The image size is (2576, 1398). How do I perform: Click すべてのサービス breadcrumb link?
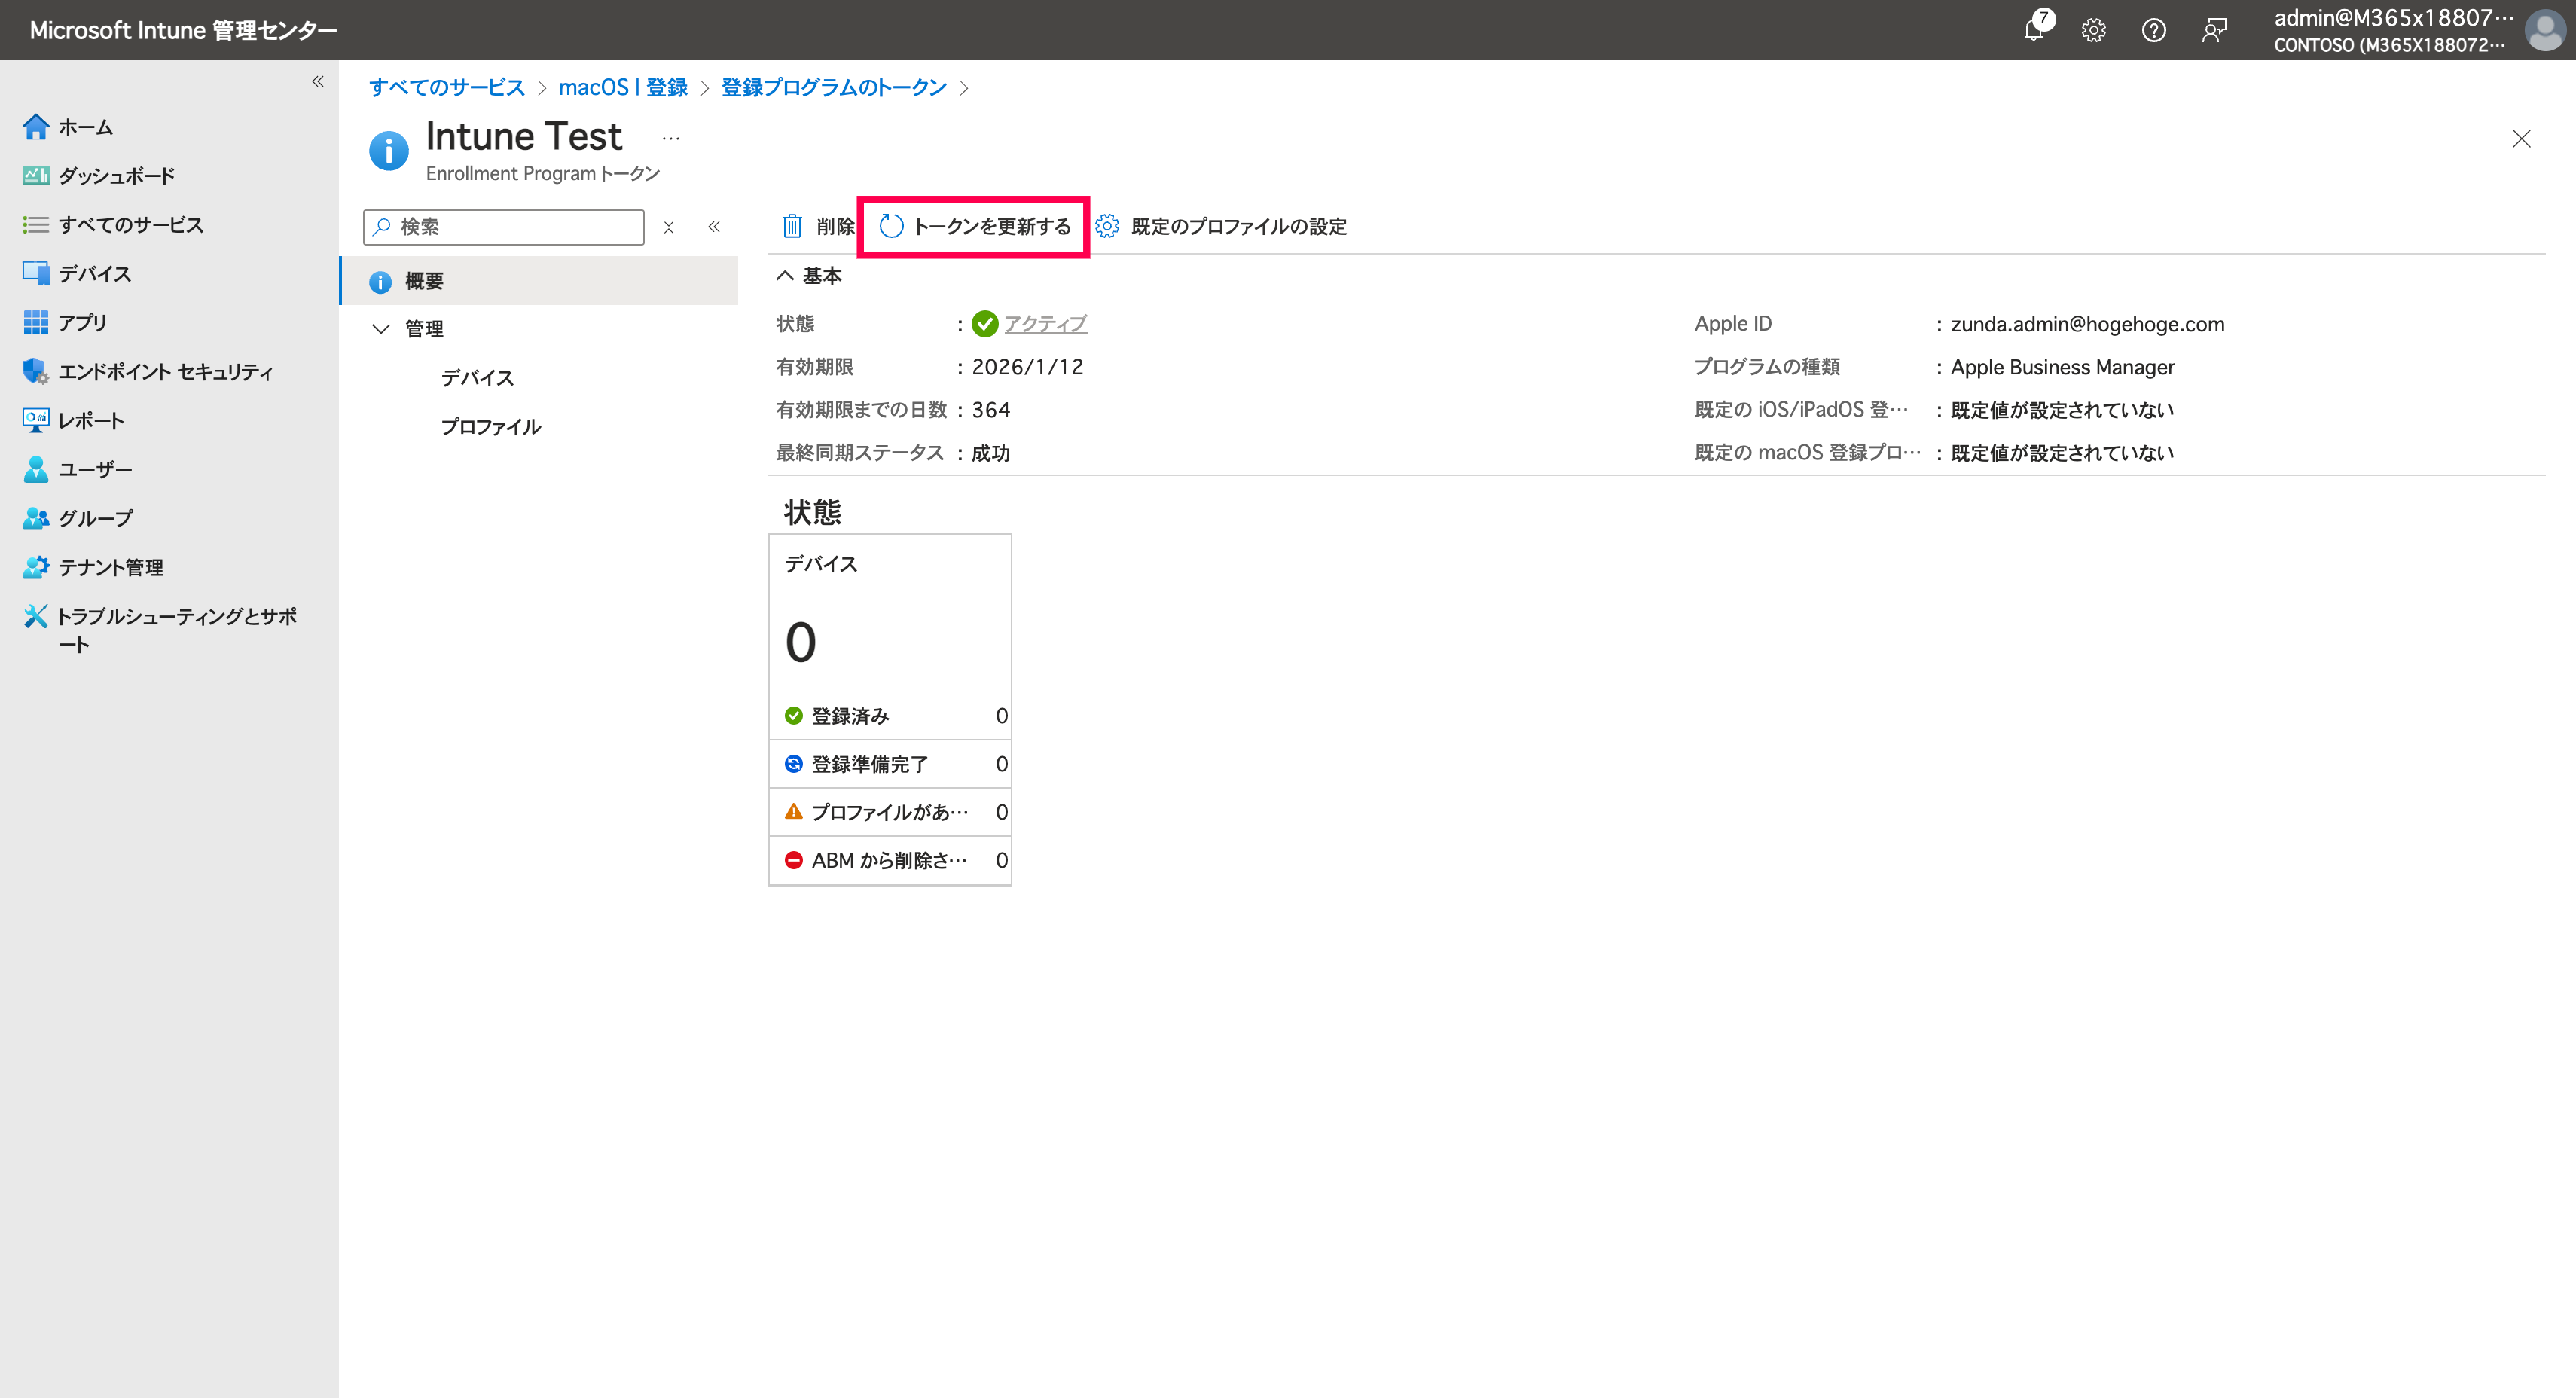[x=447, y=87]
